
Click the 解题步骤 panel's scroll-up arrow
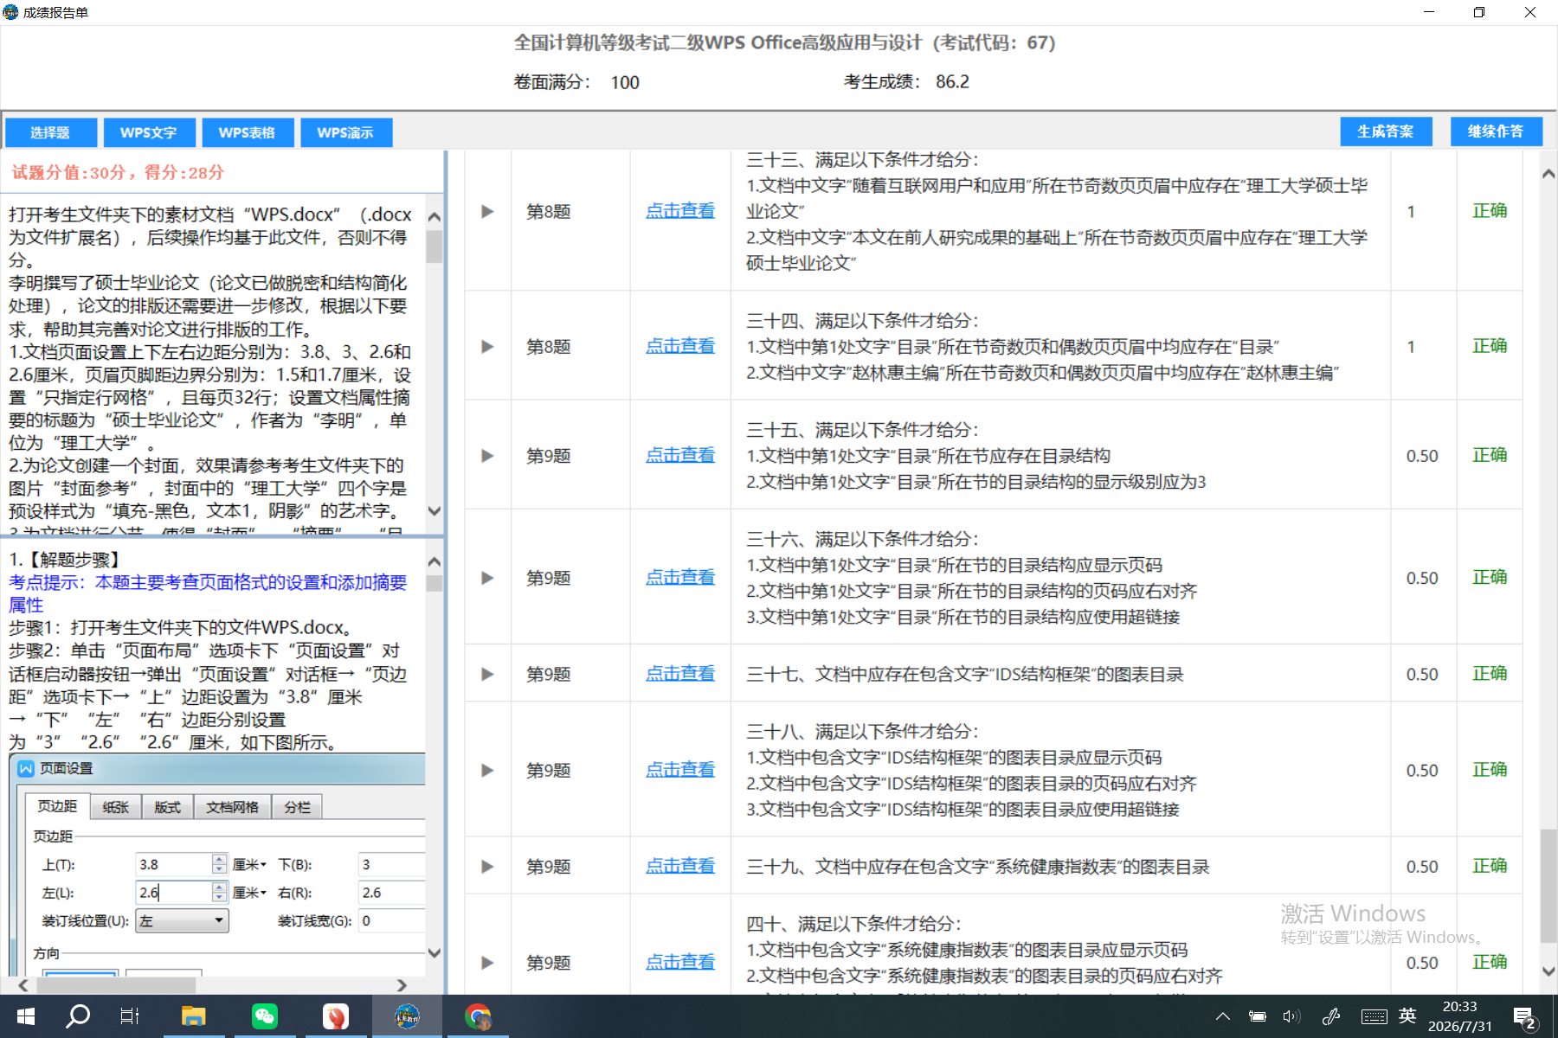435,561
